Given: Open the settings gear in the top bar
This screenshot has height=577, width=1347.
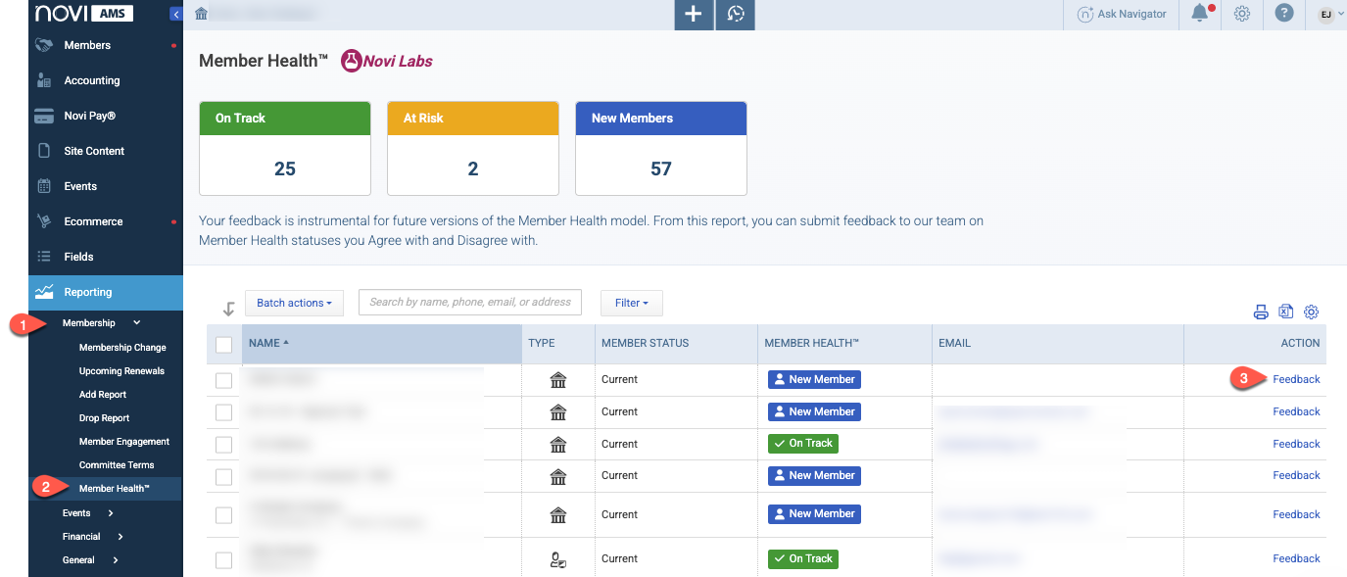Looking at the screenshot, I should (x=1242, y=14).
